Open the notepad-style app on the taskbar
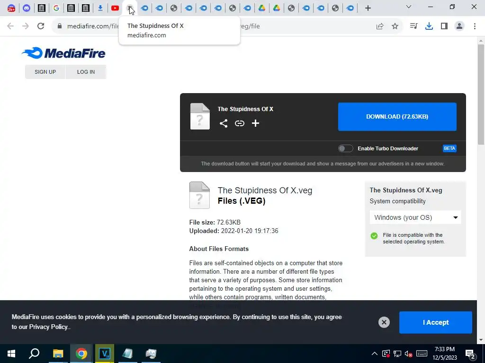Image resolution: width=485 pixels, height=363 pixels. pyautogui.click(x=127, y=354)
